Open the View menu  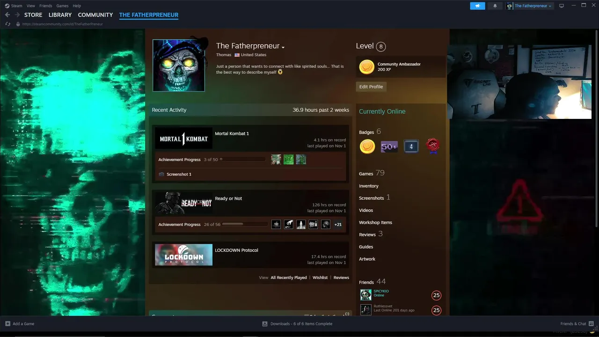31,6
